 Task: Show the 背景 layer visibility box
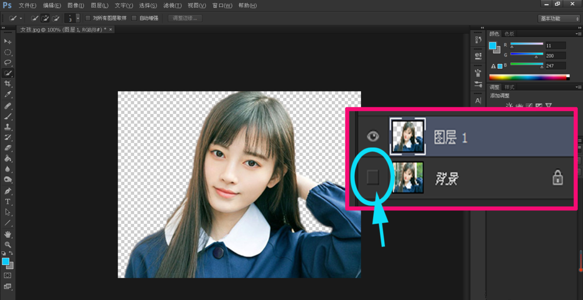coord(373,177)
